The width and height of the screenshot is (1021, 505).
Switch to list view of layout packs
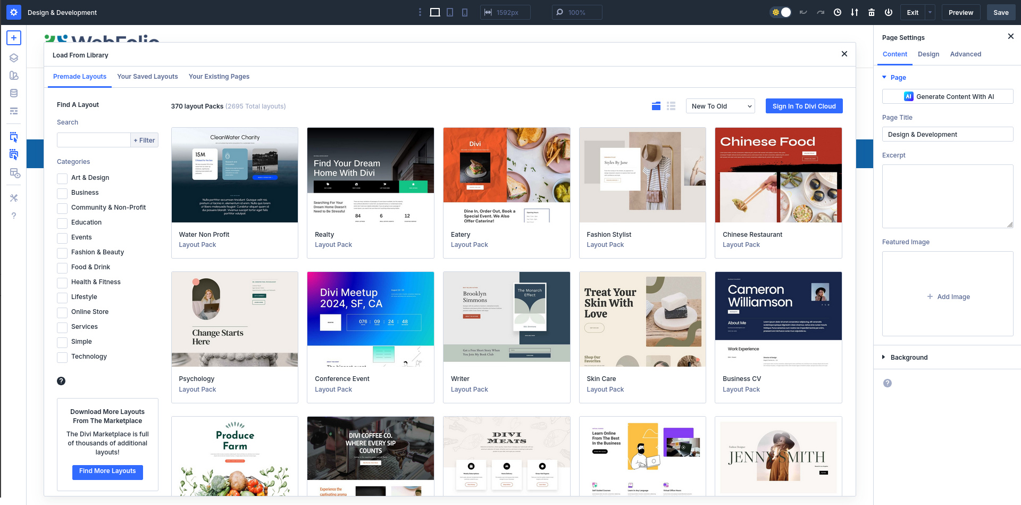(x=671, y=106)
